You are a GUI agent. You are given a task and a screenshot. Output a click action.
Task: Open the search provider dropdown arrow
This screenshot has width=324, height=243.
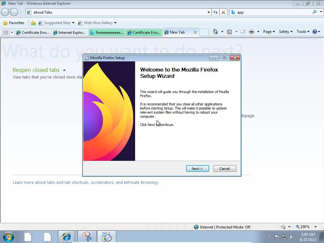tap(321, 12)
